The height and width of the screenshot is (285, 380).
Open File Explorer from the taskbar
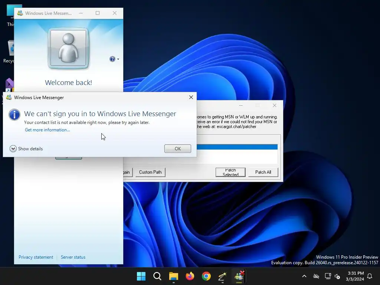point(174,276)
